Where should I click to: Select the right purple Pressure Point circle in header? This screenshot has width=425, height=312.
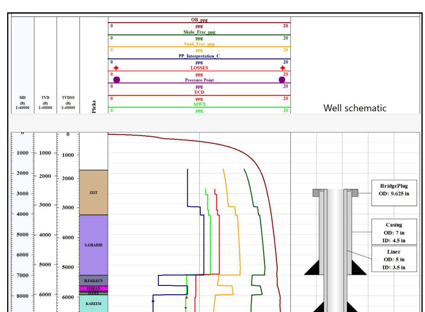[282, 80]
